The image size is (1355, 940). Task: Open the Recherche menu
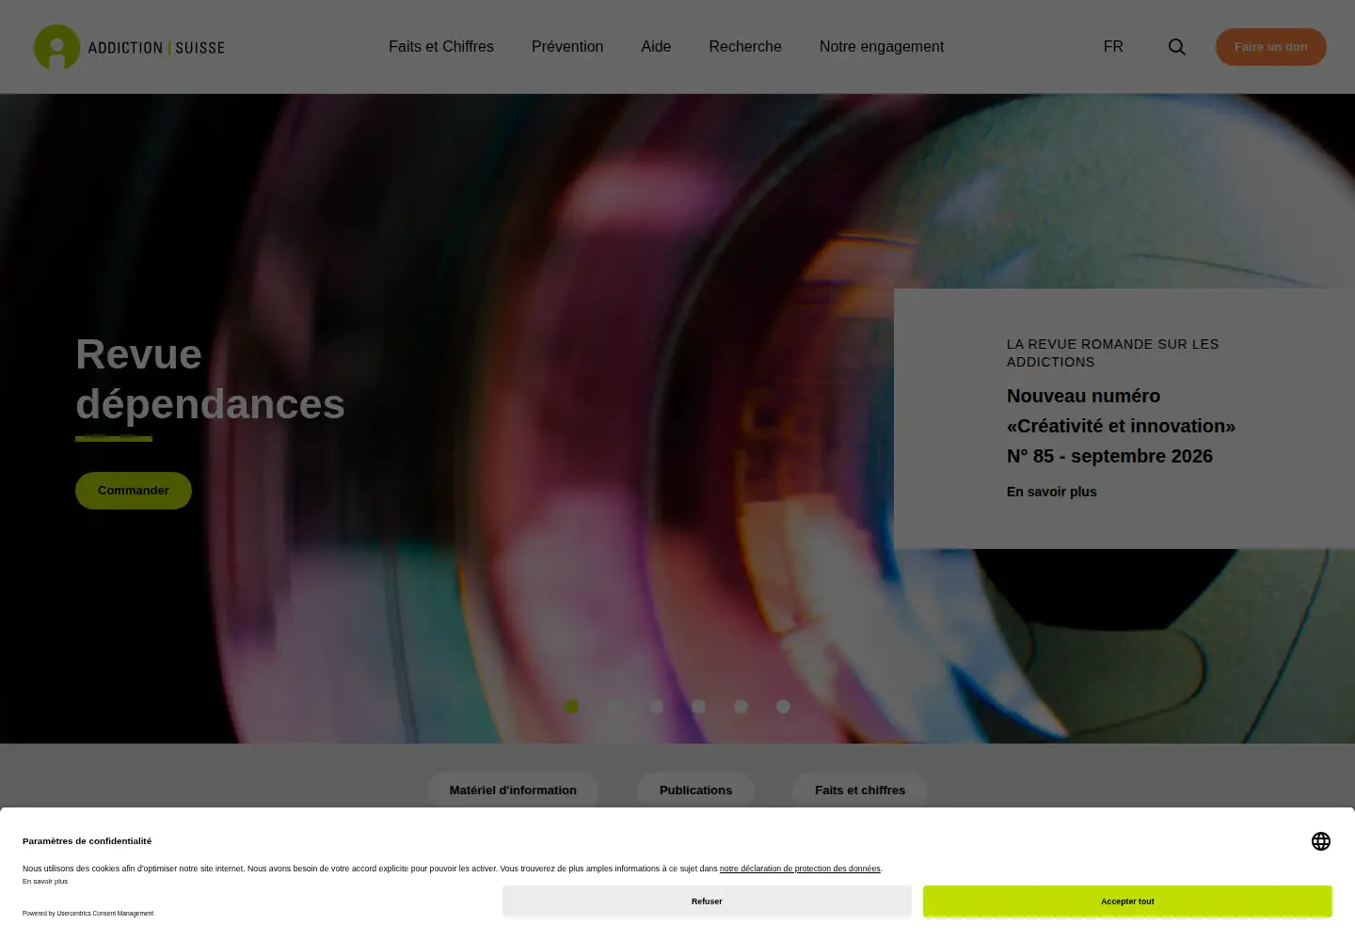coord(745,47)
